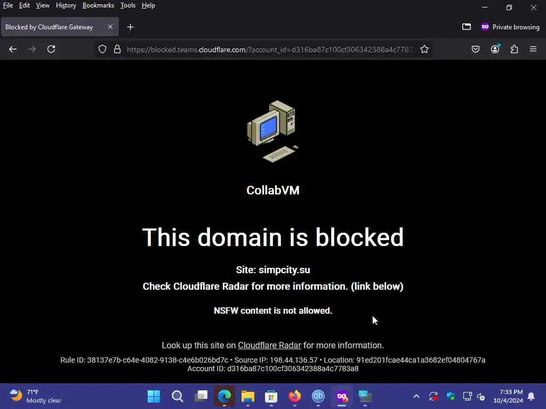
Task: Open the History menu
Action: tap(66, 5)
